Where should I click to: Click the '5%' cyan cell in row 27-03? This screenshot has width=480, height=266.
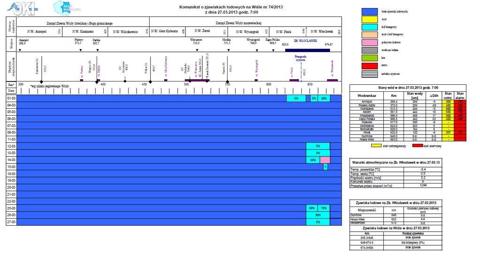coord(318,222)
